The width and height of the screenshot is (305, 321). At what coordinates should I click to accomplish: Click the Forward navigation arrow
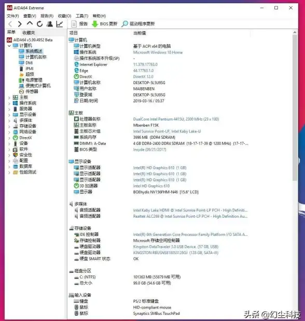(20, 24)
